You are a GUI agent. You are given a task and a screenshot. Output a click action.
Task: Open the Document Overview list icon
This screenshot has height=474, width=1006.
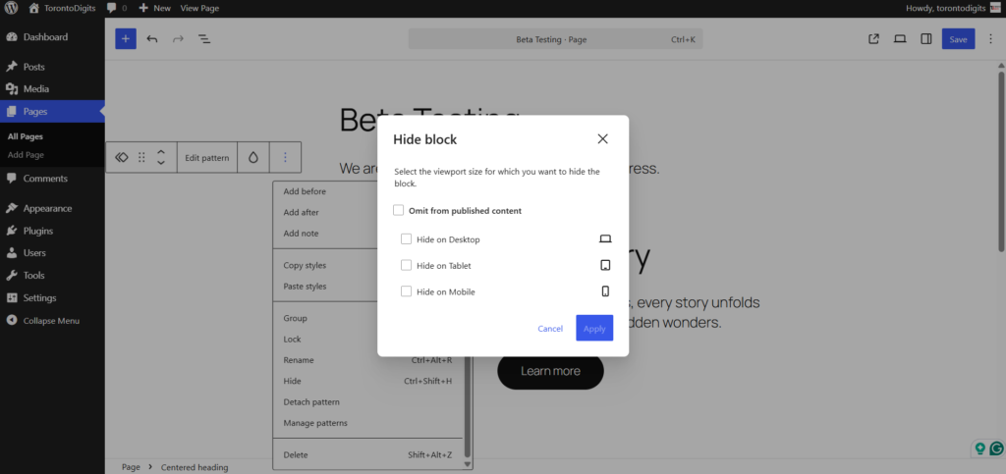[x=204, y=39]
